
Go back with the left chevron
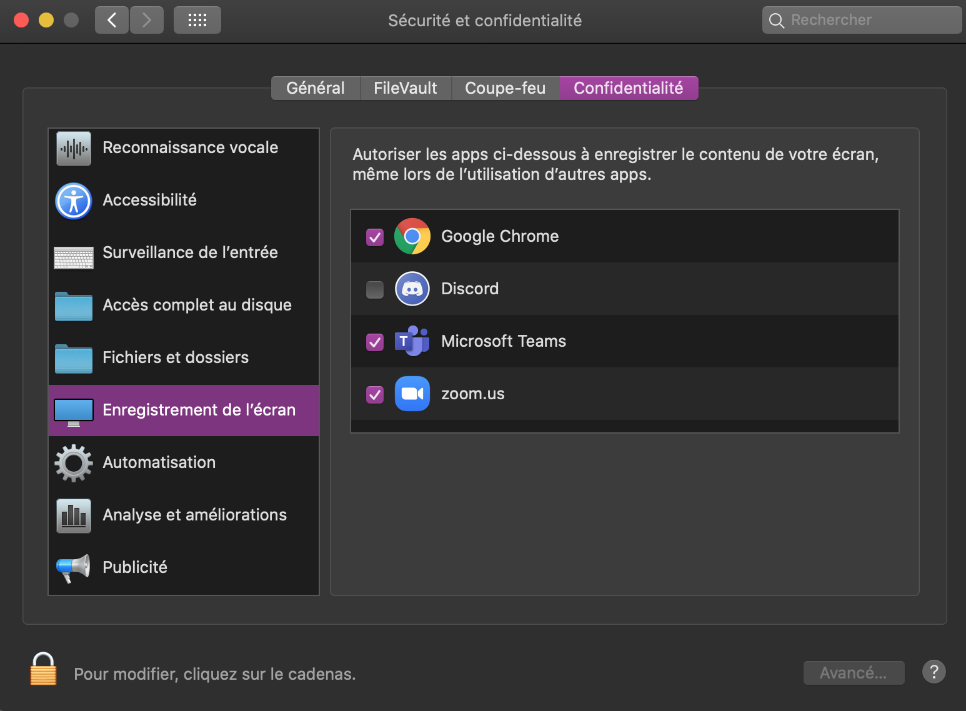point(112,20)
